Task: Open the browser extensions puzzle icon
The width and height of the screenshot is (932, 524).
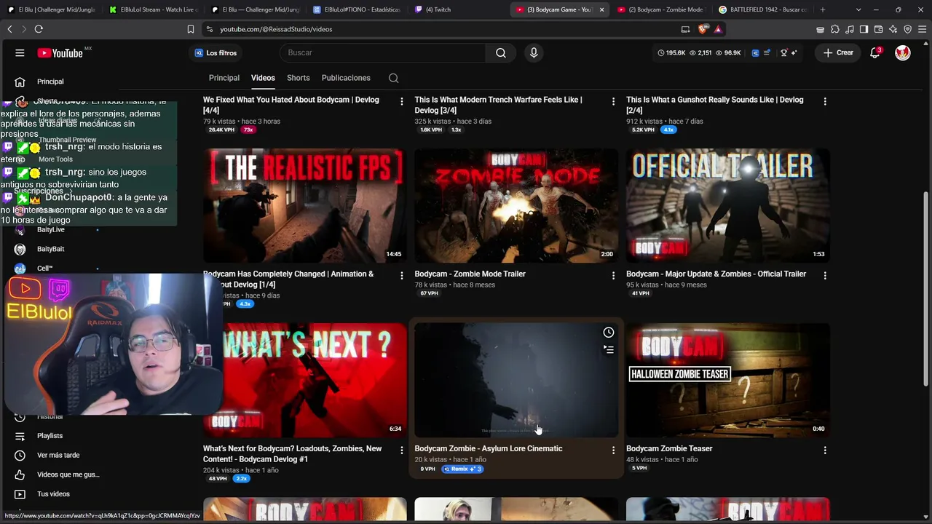Action: [835, 29]
